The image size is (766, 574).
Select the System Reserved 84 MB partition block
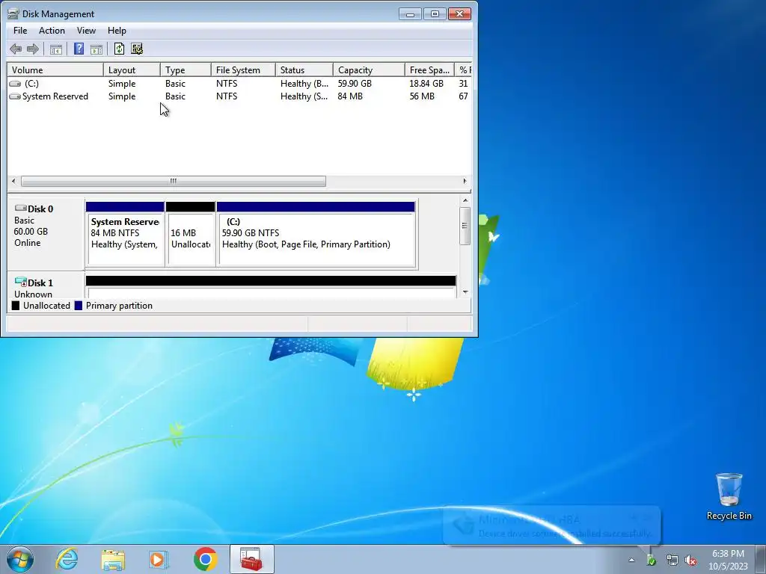[x=125, y=234]
